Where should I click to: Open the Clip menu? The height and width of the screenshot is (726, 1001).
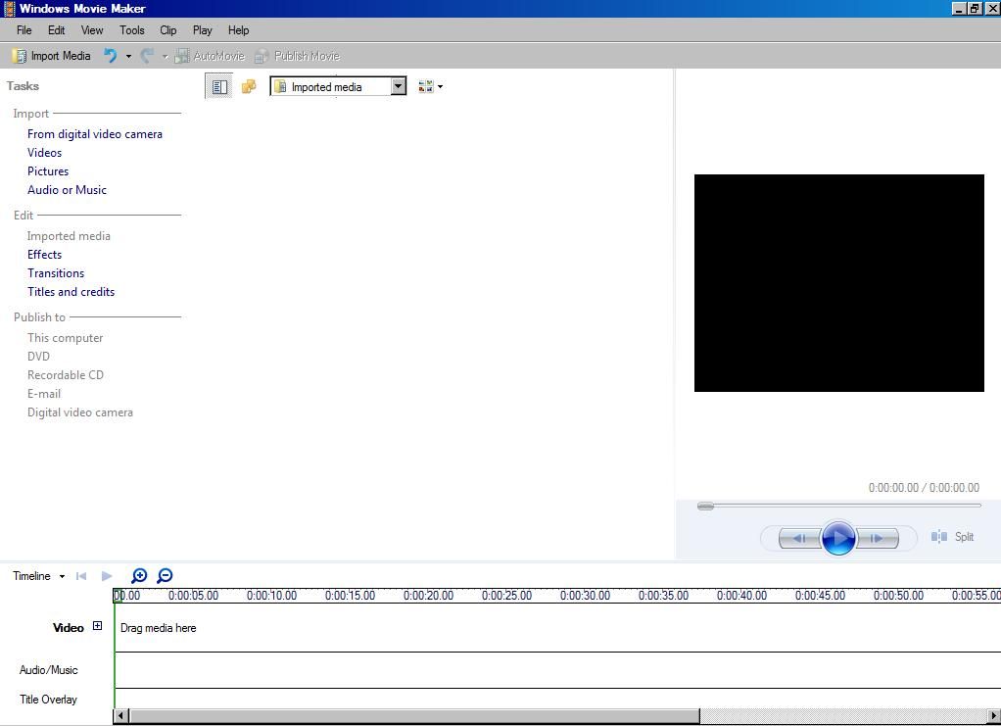[167, 30]
